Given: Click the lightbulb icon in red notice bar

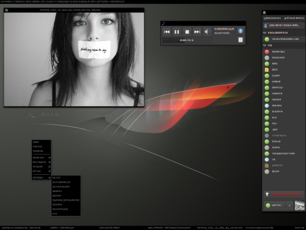Looking at the screenshot, I should 267,194.
